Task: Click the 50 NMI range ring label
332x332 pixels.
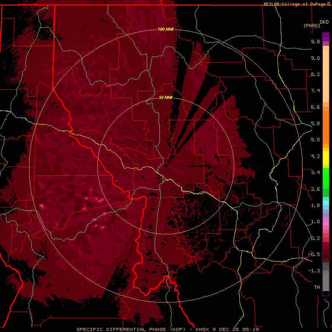Action: click(x=166, y=97)
